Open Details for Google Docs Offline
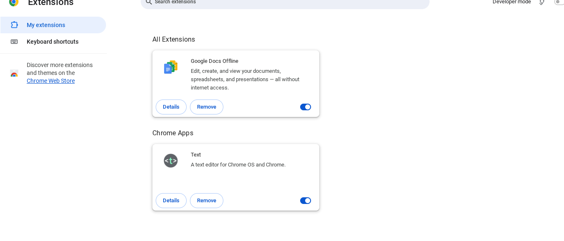Screen dimensions: 564x241 click(x=171, y=107)
